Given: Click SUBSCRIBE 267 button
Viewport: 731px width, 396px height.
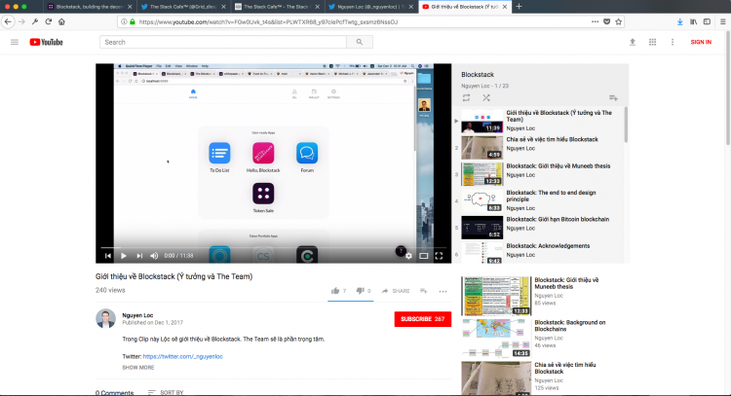Looking at the screenshot, I should (423, 319).
